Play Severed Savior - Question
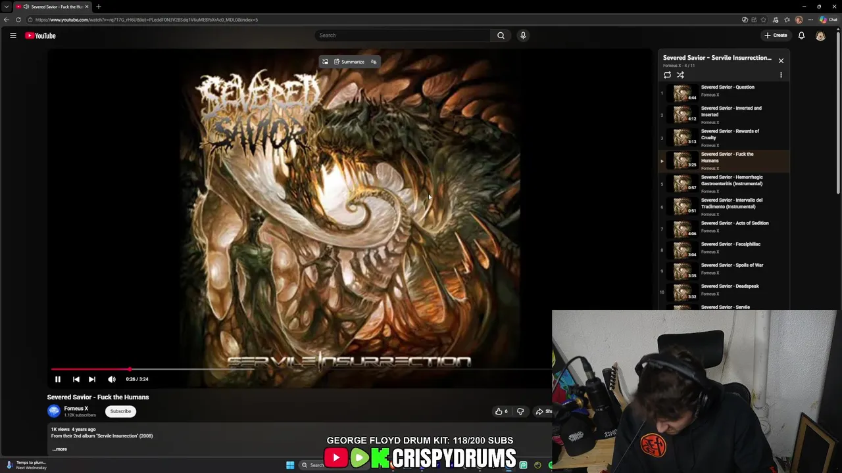Screen dimensions: 842x473 point(724,93)
